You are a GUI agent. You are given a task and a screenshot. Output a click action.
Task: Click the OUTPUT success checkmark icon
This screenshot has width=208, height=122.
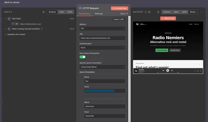click(x=146, y=12)
